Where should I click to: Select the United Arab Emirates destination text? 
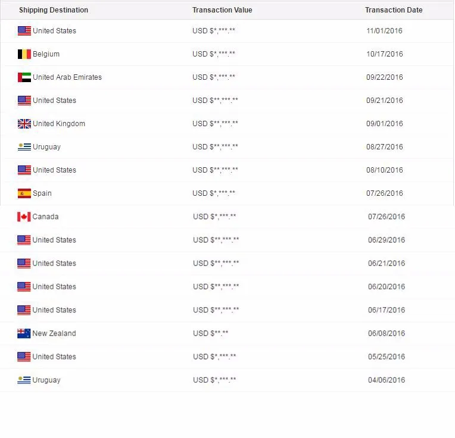click(x=67, y=77)
